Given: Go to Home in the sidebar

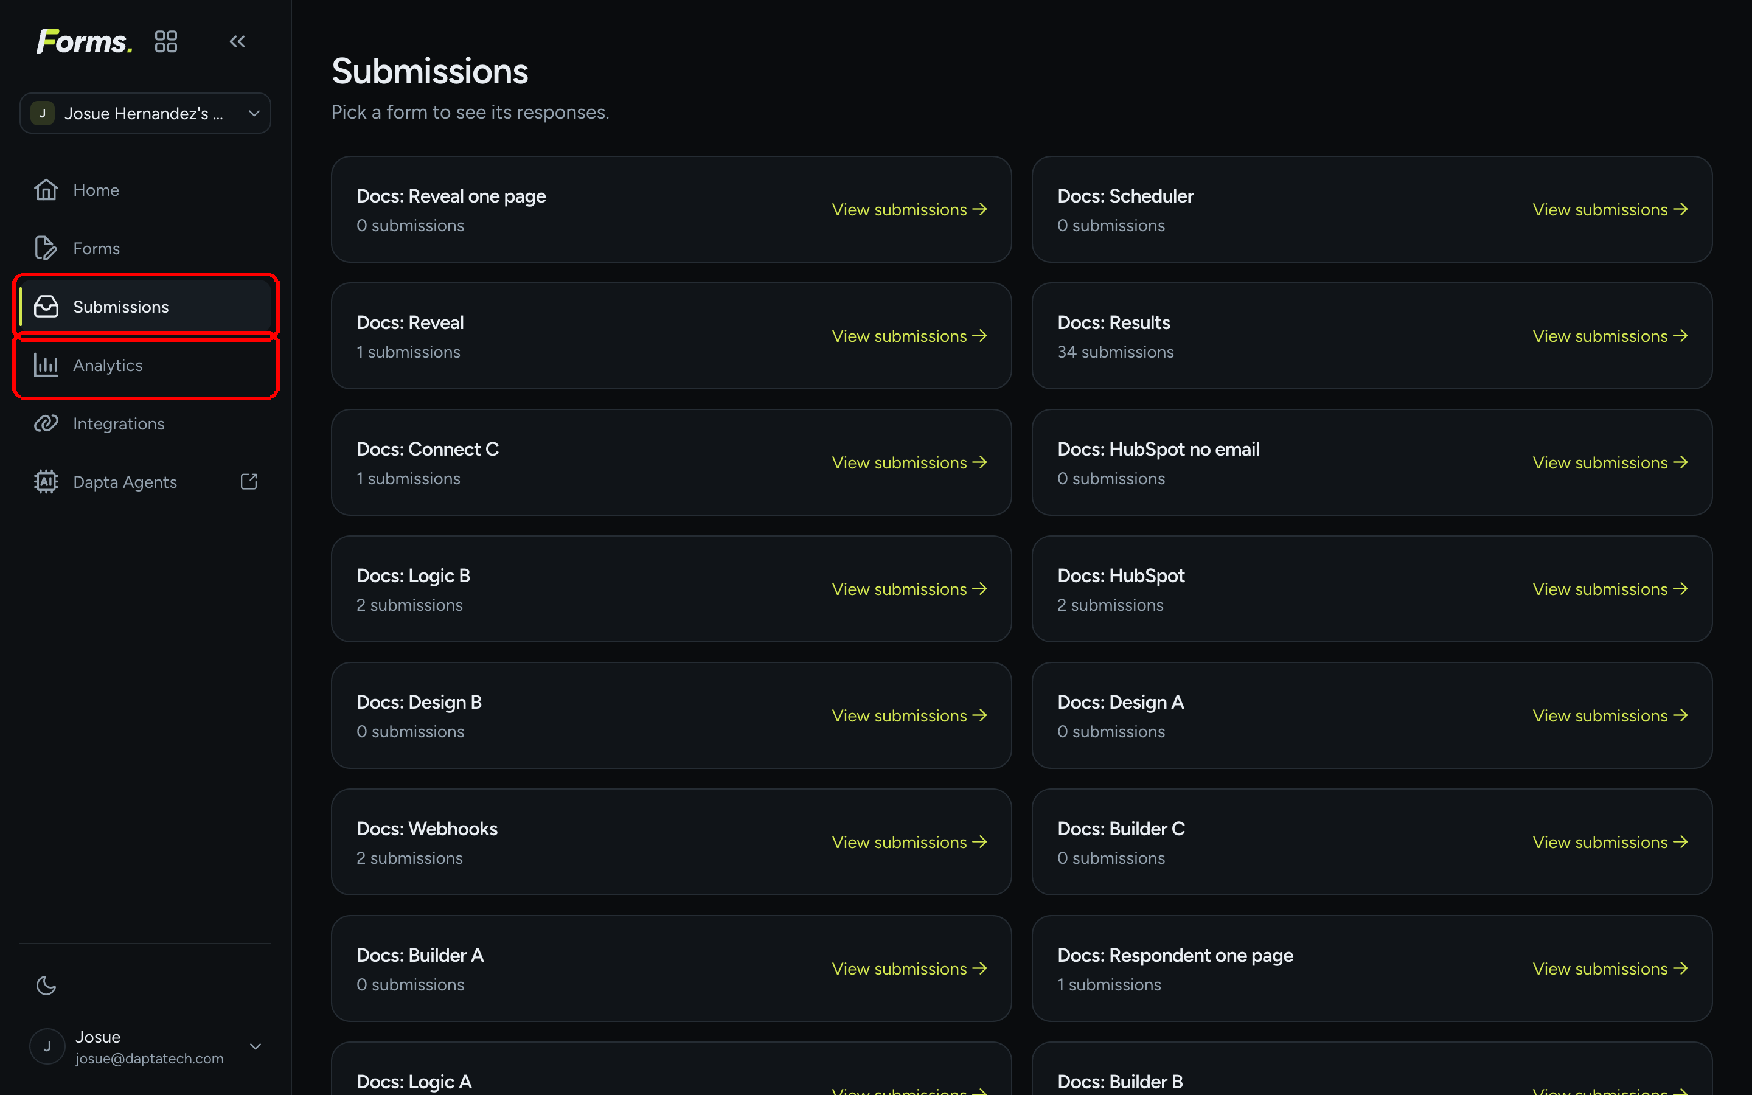Looking at the screenshot, I should pyautogui.click(x=145, y=190).
